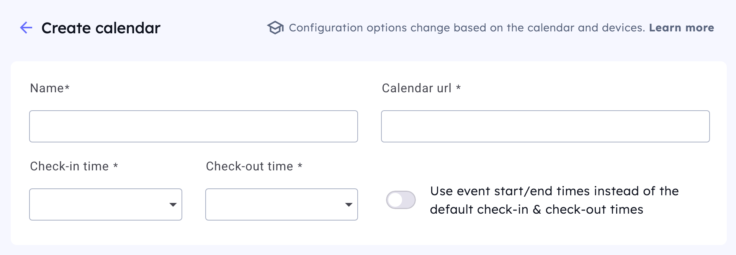This screenshot has height=255, width=736.
Task: Click the required asterisk next to Calendar url
Action: pos(458,88)
